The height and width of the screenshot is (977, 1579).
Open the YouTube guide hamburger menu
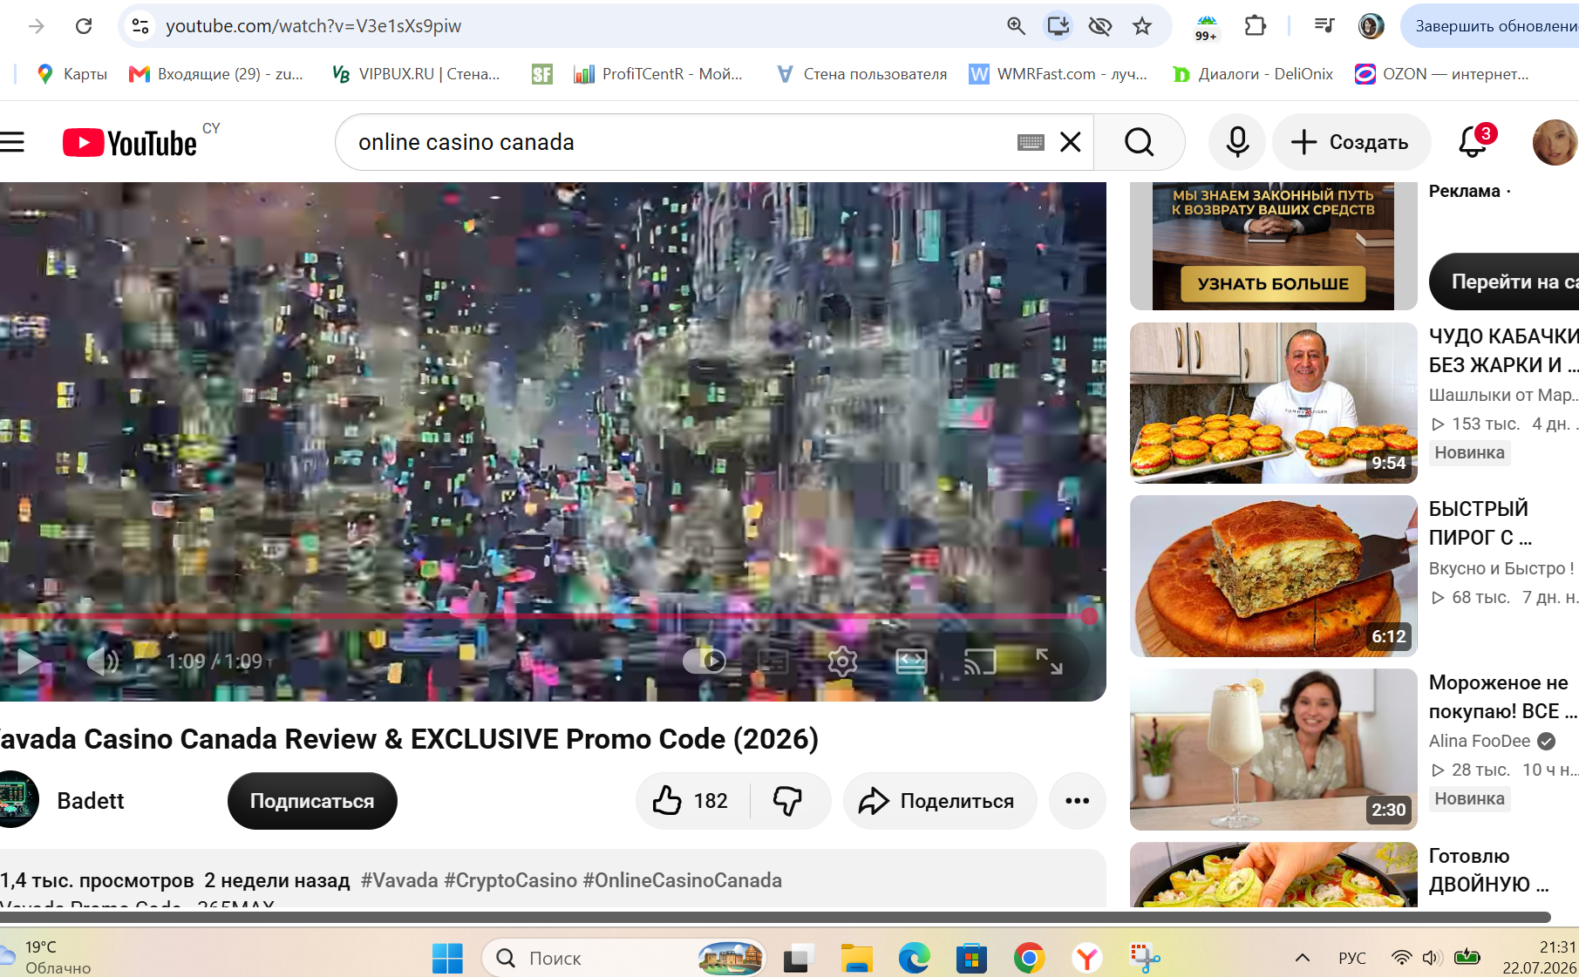click(x=12, y=142)
